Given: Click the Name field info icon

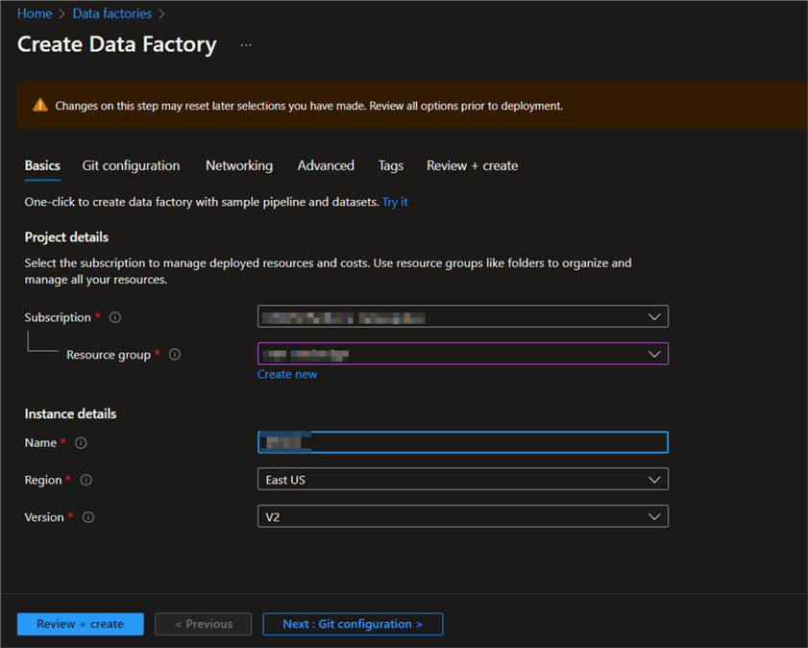Looking at the screenshot, I should (x=81, y=443).
